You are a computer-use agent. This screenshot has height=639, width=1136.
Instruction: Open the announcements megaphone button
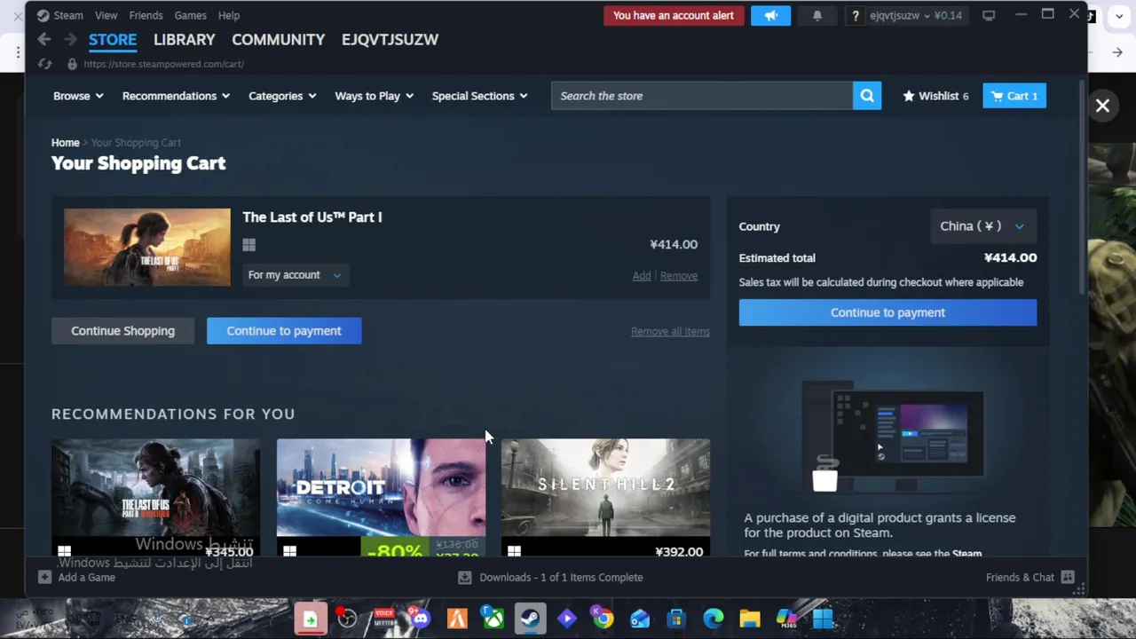770,15
